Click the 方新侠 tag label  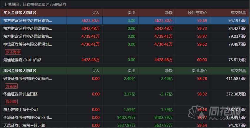[x=11, y=86]
